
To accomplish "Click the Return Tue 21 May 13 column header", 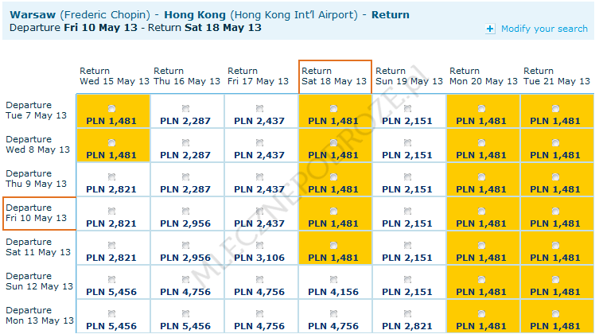I will click(x=557, y=76).
